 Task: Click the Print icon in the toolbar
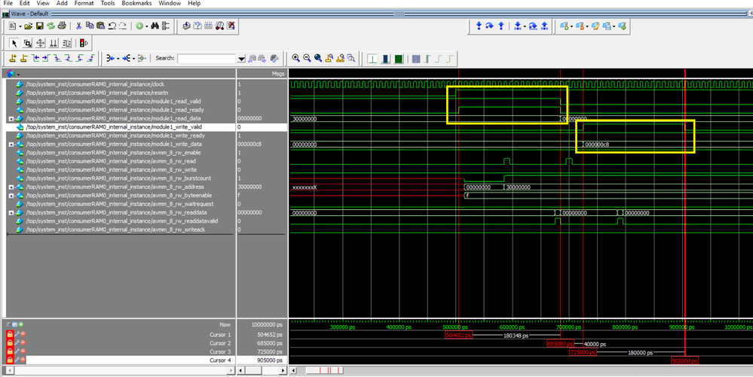point(62,26)
